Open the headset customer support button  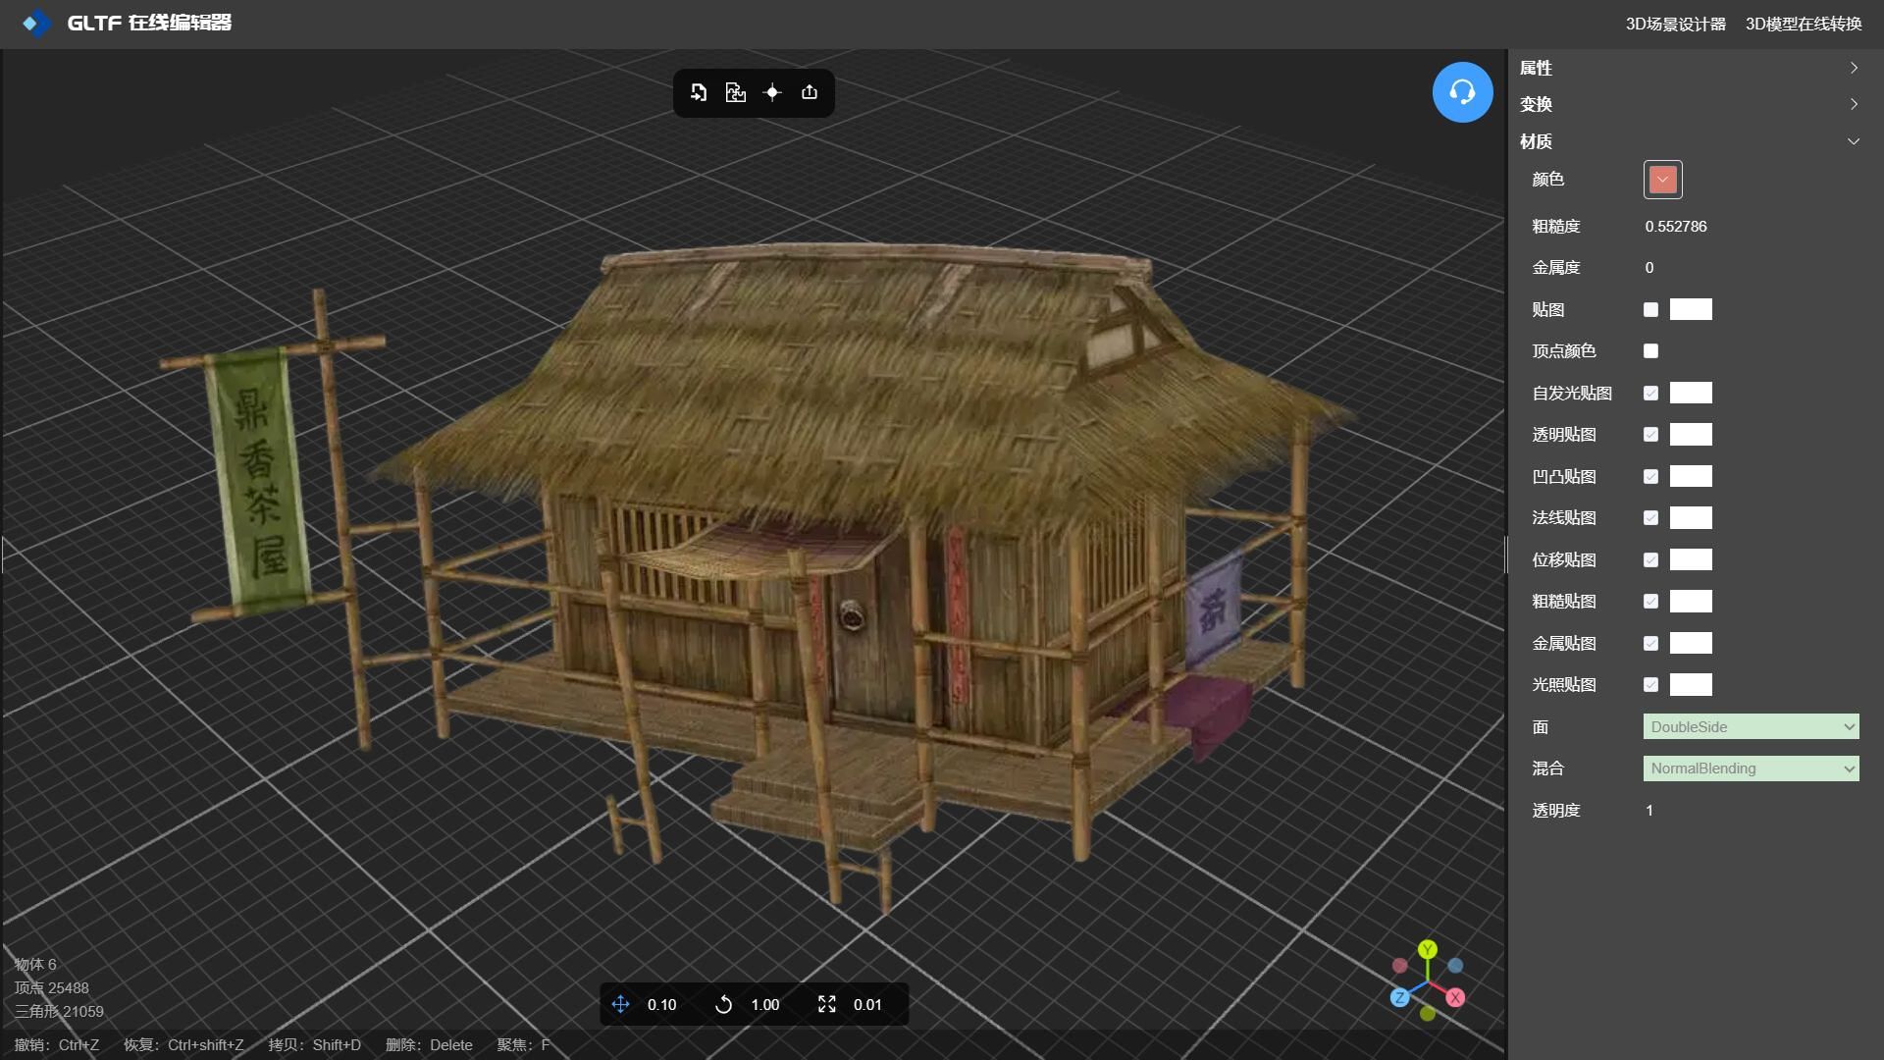(x=1462, y=92)
